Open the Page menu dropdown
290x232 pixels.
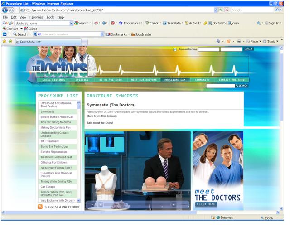tap(260, 41)
